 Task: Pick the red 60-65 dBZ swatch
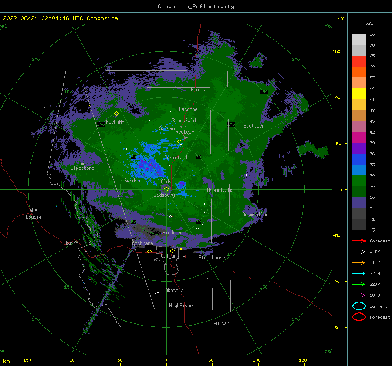(x=359, y=61)
